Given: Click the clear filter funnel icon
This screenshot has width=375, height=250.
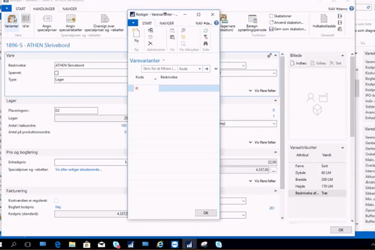Looking at the screenshot, I should (x=205, y=37).
